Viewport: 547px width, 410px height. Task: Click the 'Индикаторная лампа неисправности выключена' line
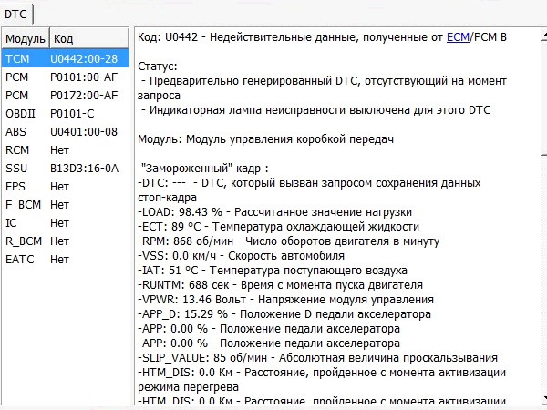316,110
